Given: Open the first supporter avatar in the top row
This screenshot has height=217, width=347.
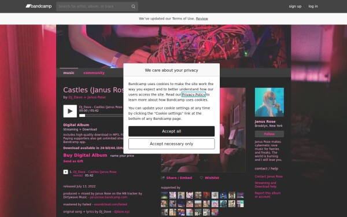Looking at the screenshot, I should coord(164,196).
